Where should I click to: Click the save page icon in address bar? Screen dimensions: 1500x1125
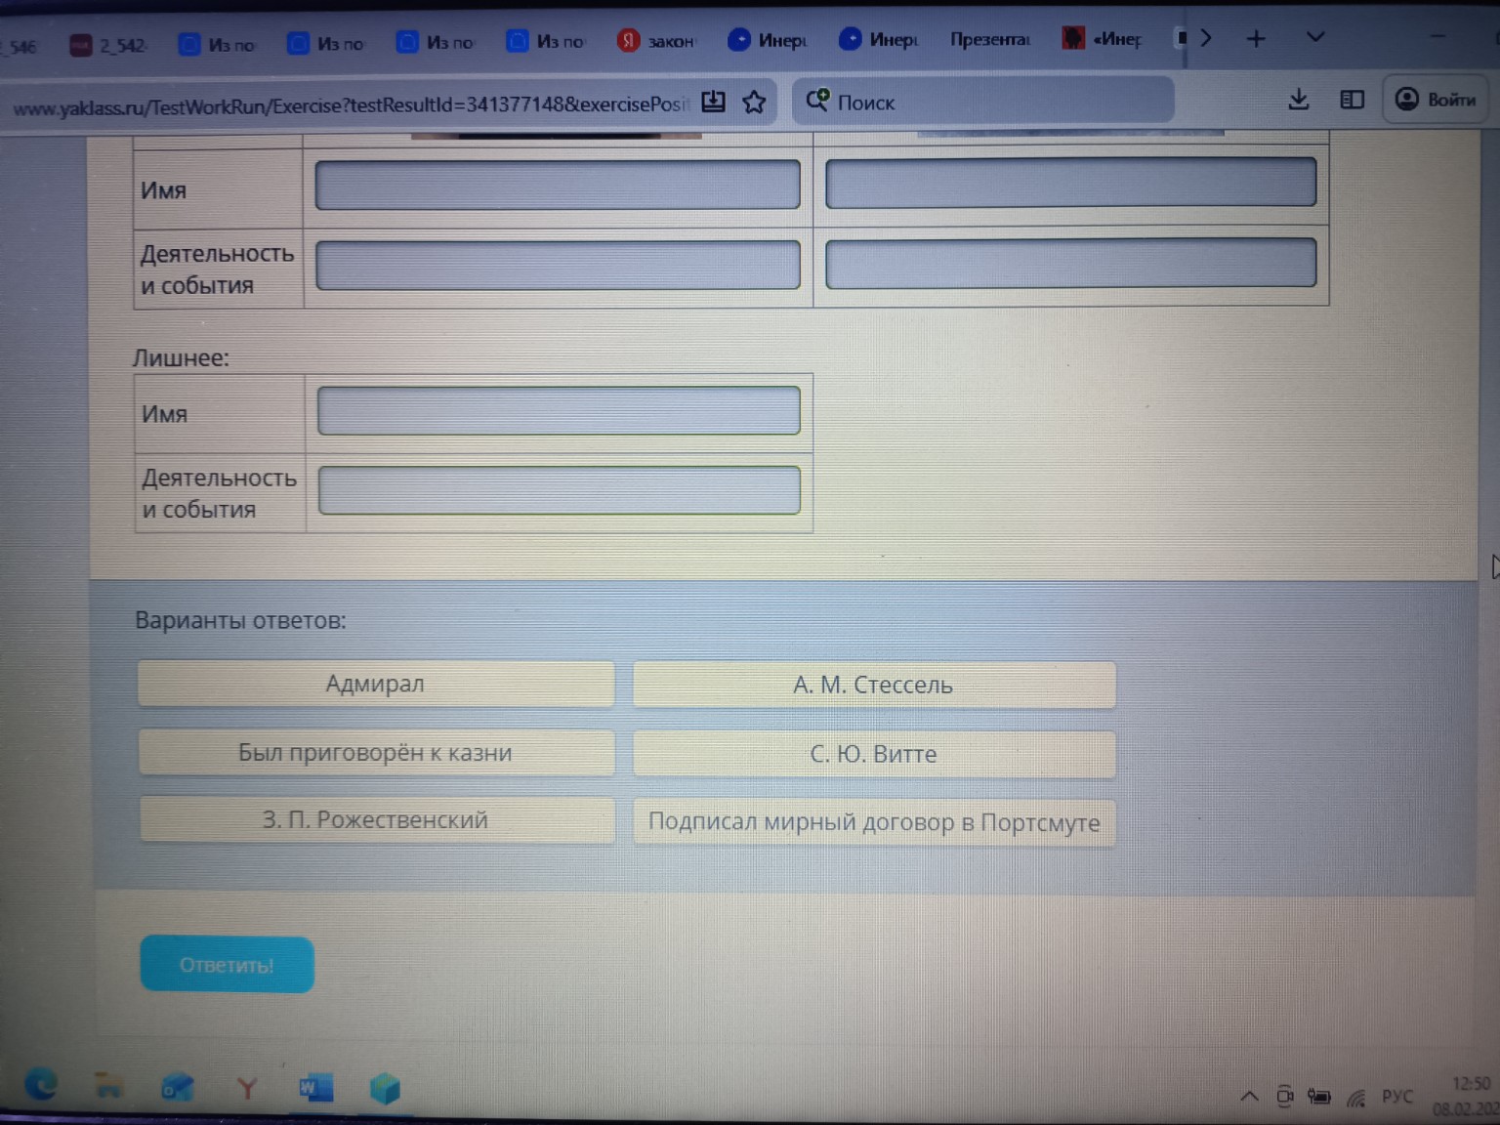coord(714,102)
